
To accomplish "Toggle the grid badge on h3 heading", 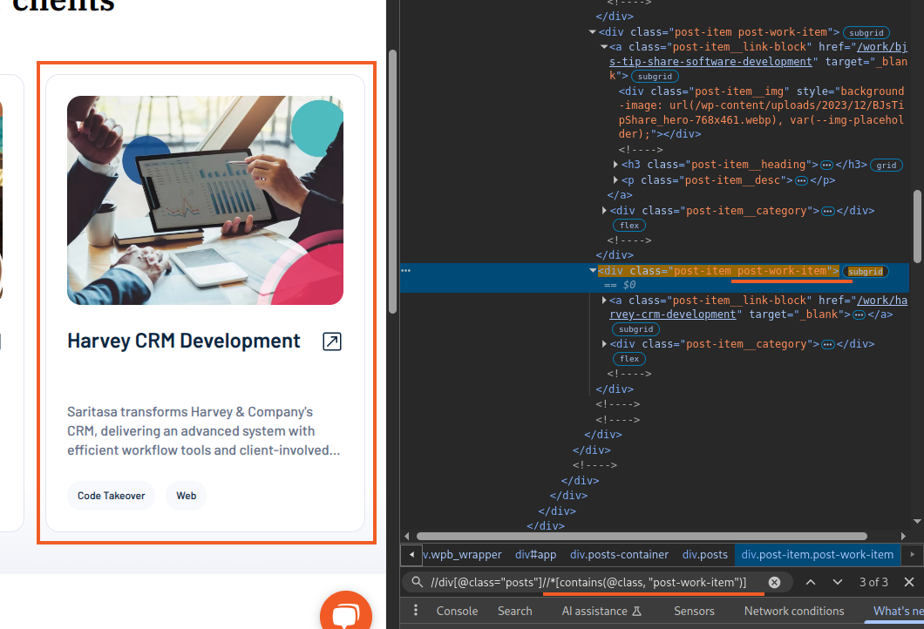I will click(886, 165).
